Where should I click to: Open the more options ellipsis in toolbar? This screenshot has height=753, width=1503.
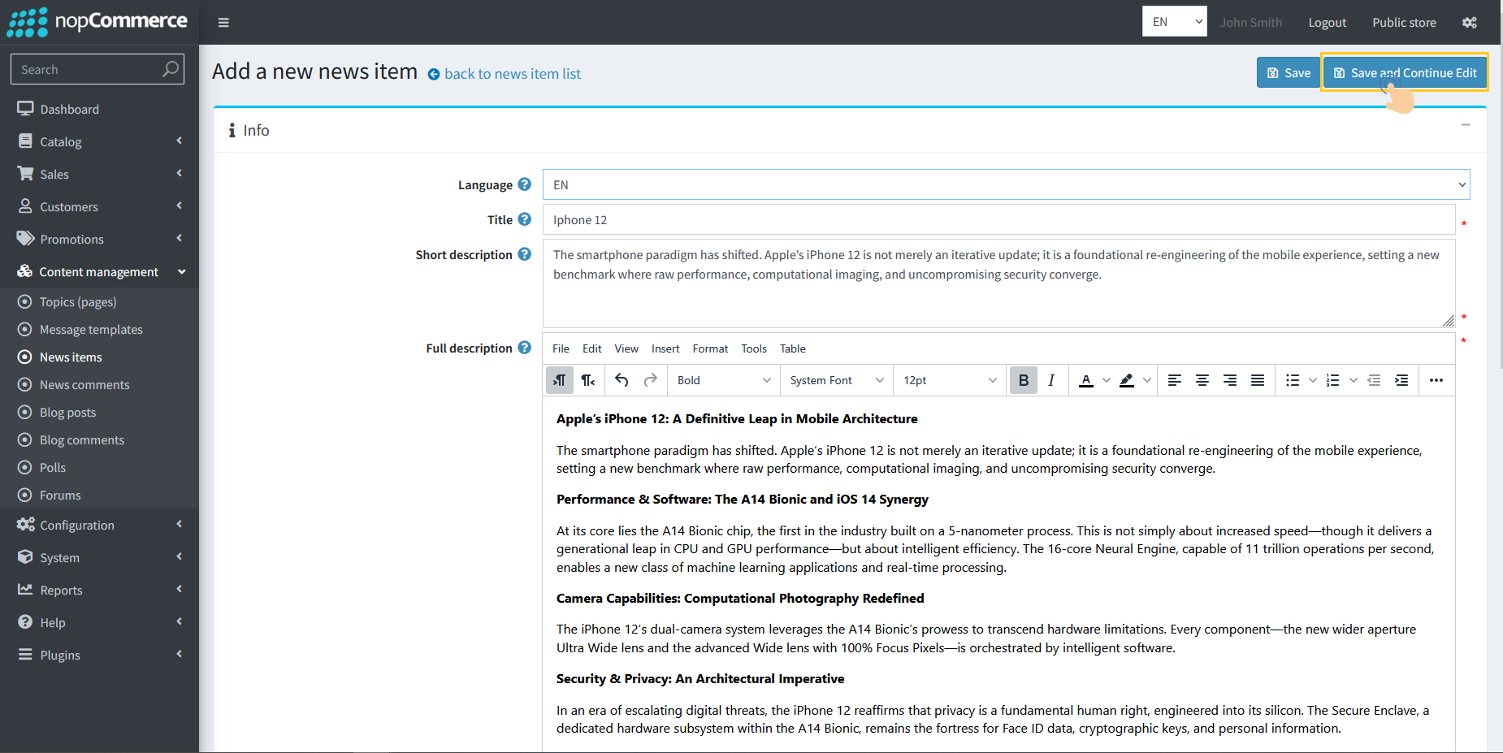click(x=1436, y=380)
